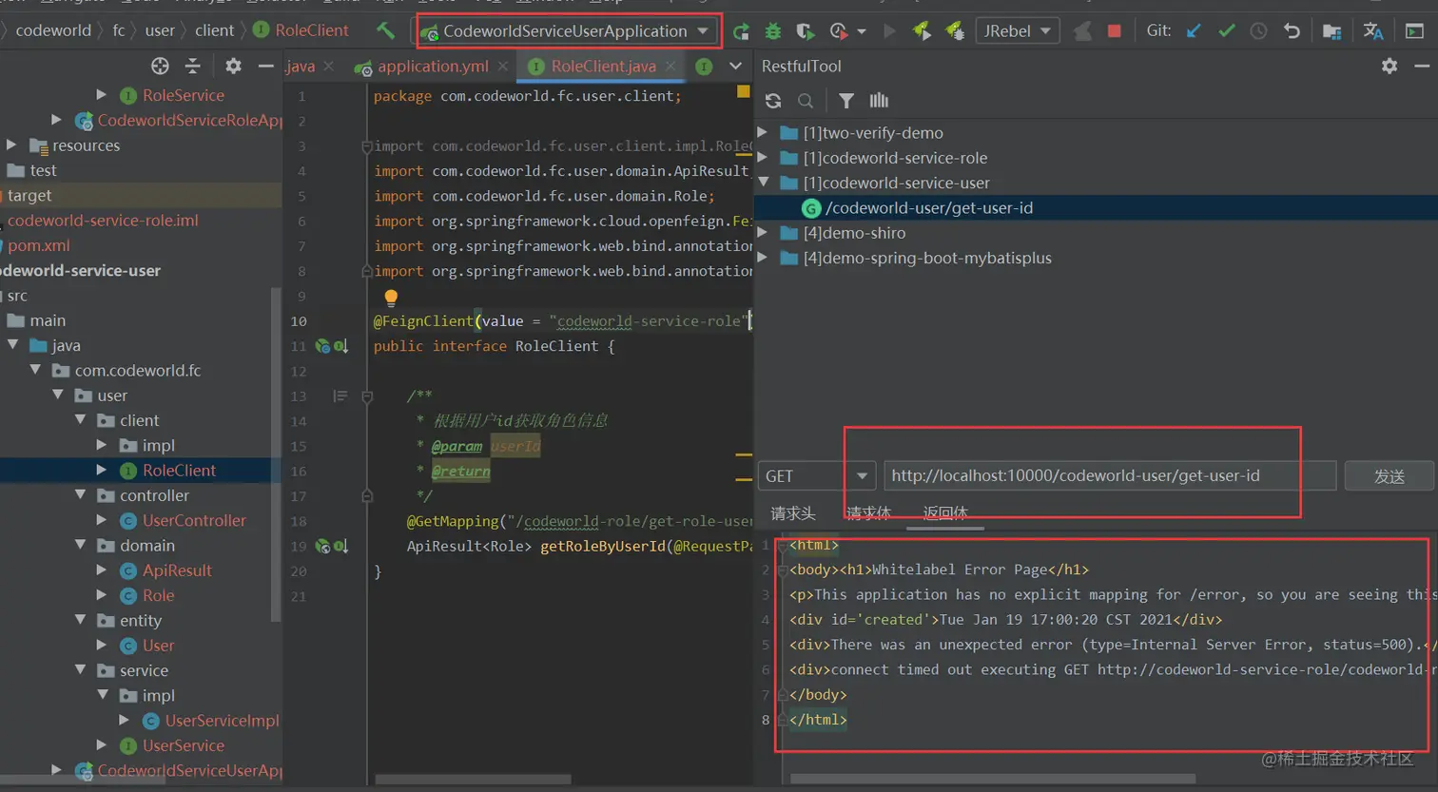Click the response body horizontal scrollbar
1438x792 pixels.
(993, 779)
